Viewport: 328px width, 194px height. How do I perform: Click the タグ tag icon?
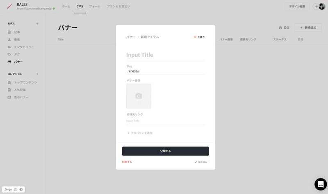coord(9,54)
